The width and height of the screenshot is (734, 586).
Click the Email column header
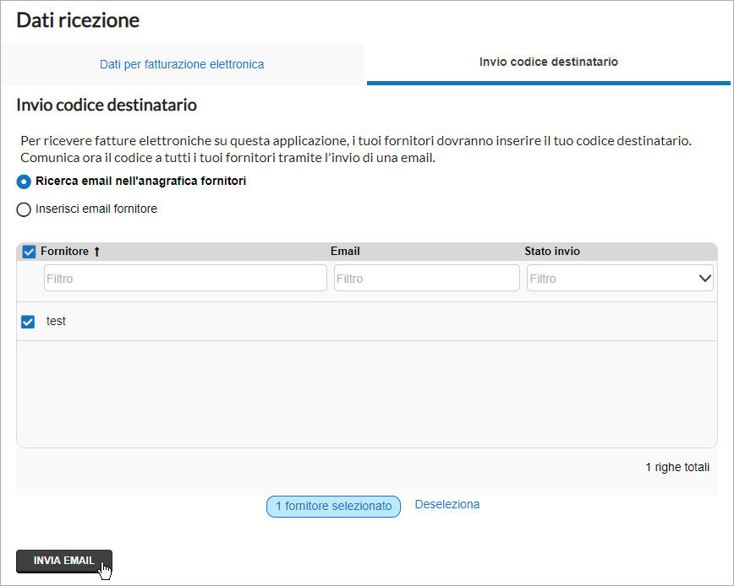345,252
